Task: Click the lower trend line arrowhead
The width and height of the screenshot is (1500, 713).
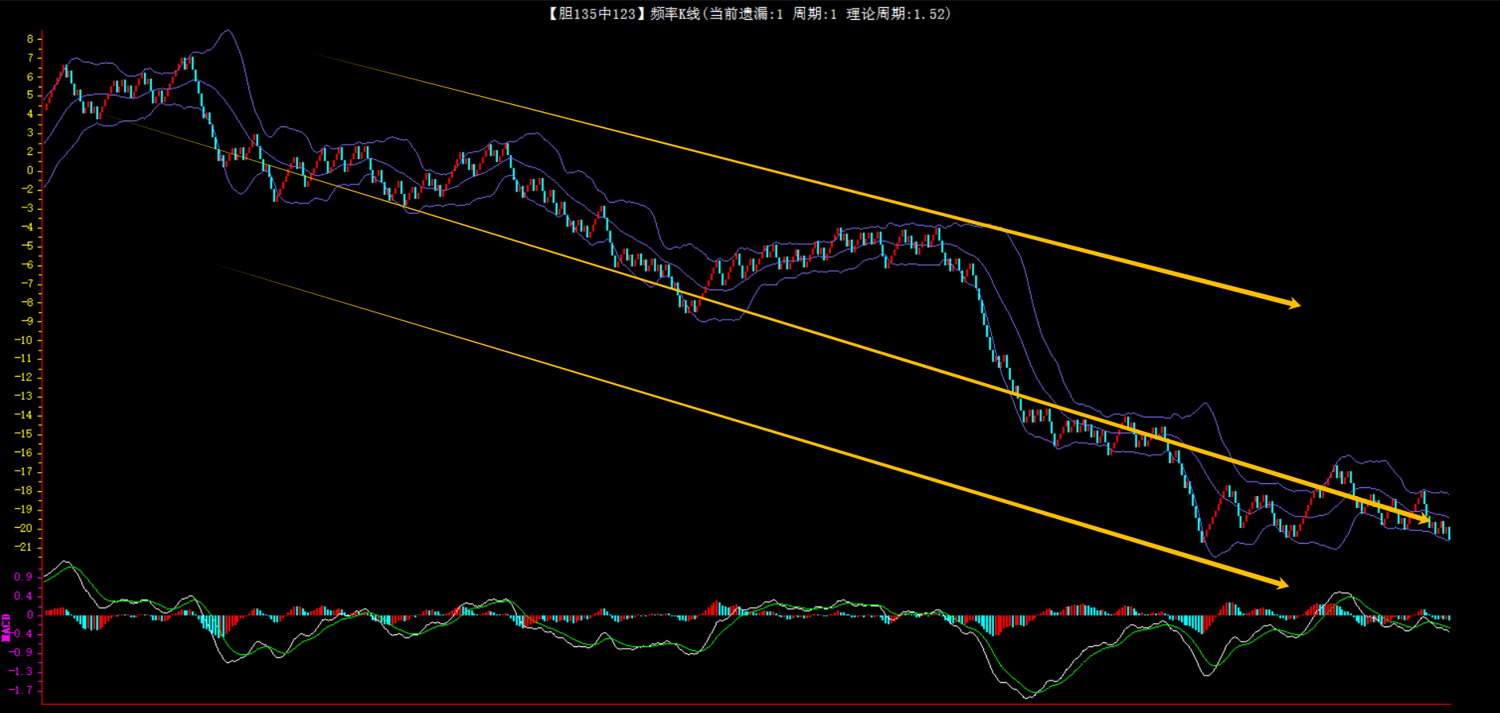Action: [x=1282, y=584]
